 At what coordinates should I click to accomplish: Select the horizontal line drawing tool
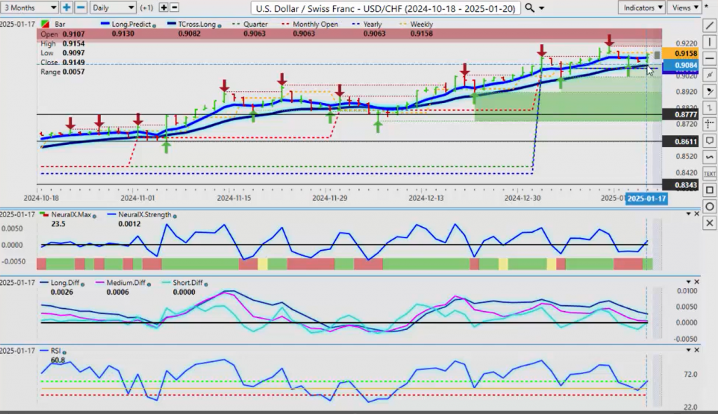click(x=709, y=58)
